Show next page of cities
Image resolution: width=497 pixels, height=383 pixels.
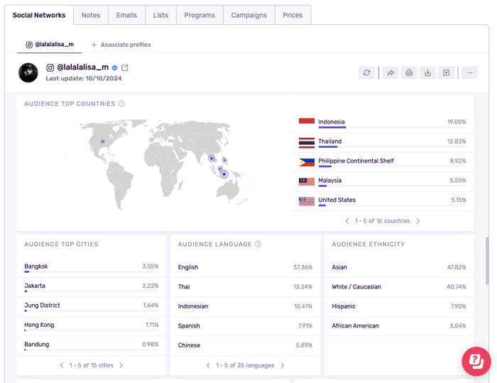121,365
